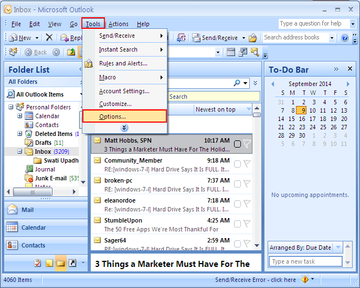Click the Shortcuts icon in navigation strip
360x288 pixels.
(73, 263)
